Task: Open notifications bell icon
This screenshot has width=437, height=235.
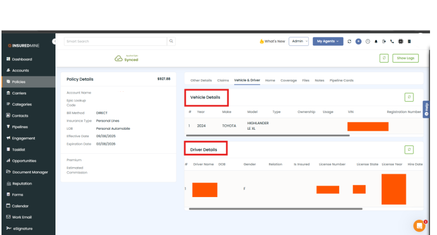Action: pos(376,41)
